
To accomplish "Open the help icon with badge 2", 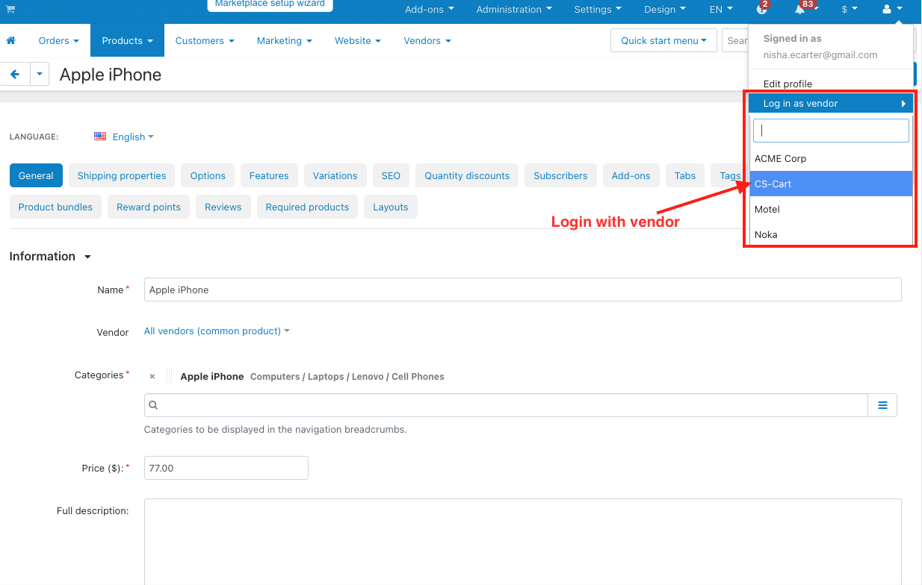I will click(761, 9).
